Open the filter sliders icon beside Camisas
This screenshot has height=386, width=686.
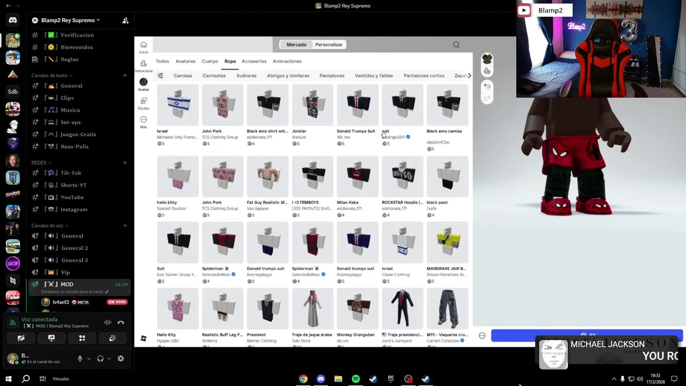[x=160, y=76]
